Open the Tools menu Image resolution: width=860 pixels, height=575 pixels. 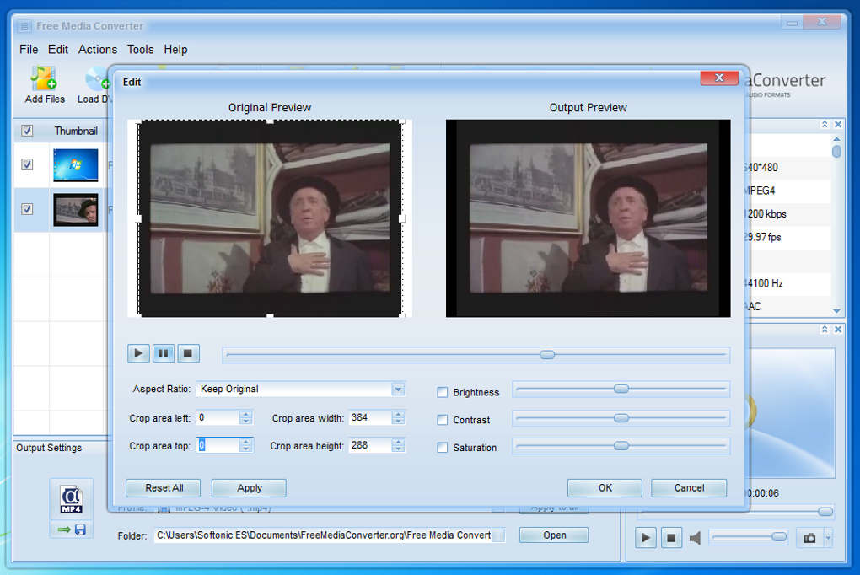tap(141, 50)
